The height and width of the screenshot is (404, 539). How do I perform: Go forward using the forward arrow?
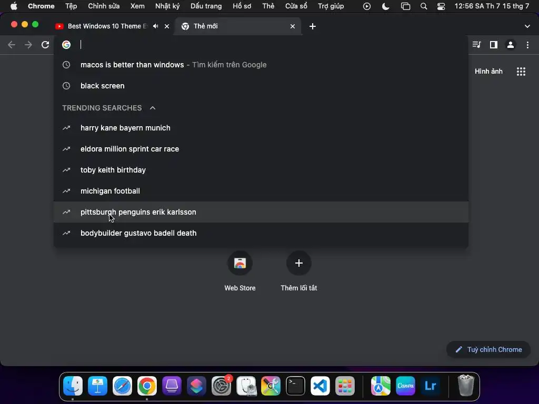point(28,45)
